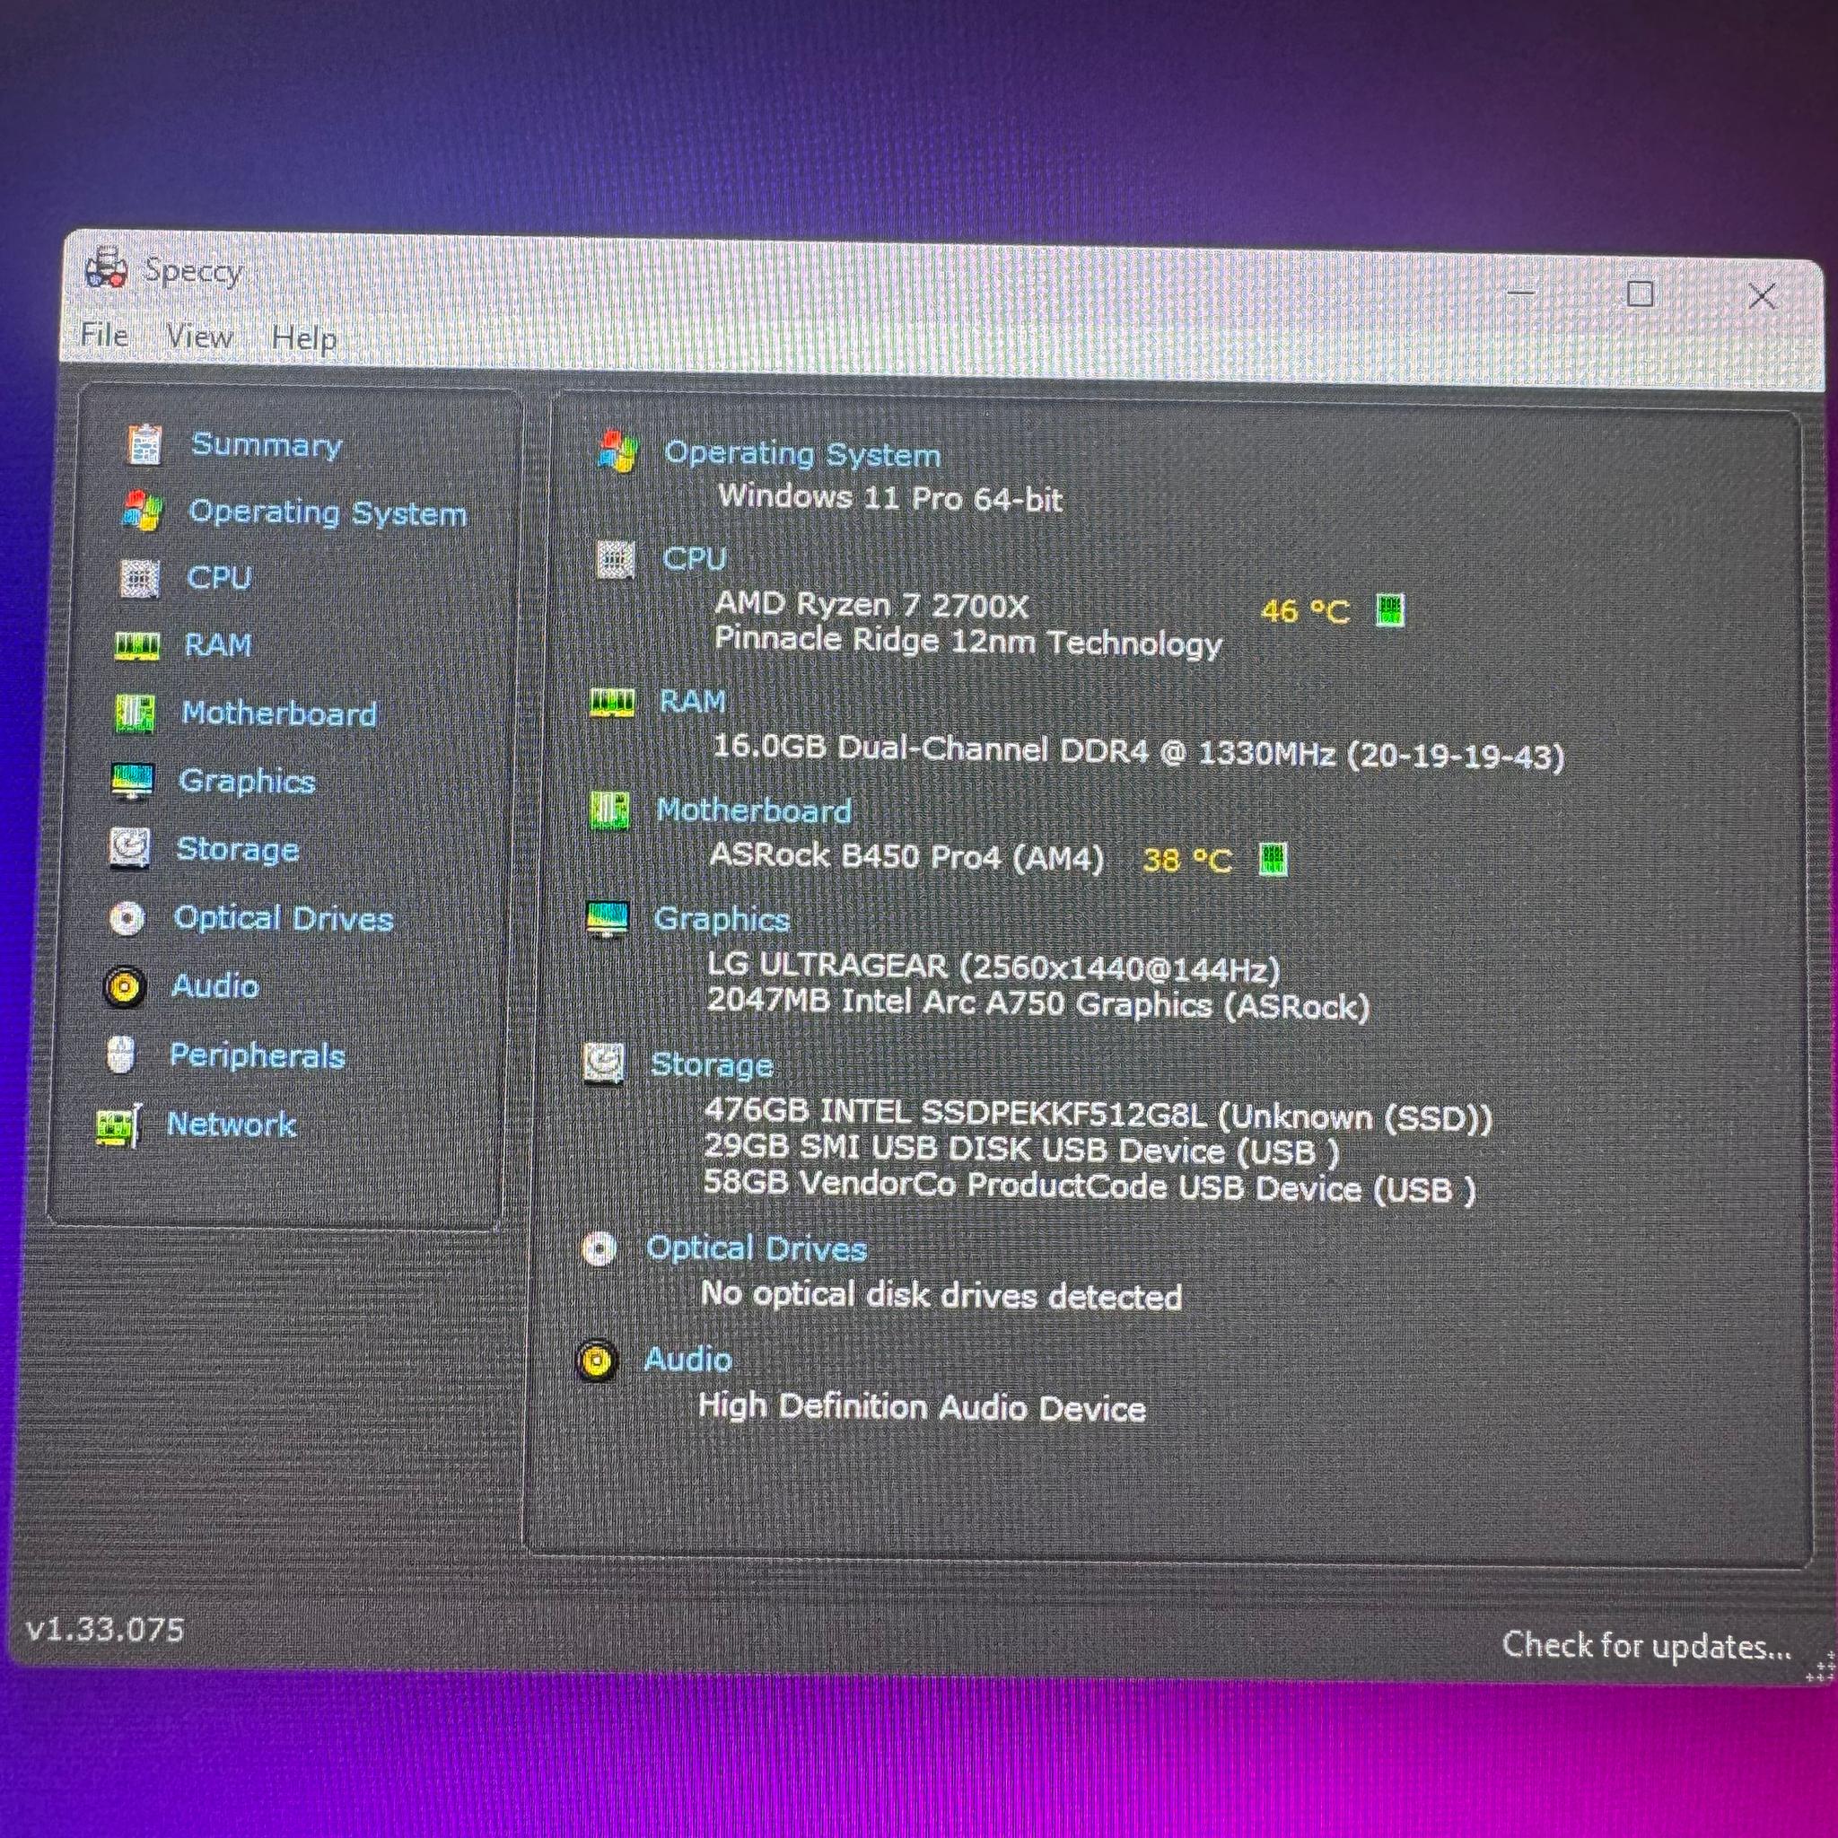Click the Peripherals mouse icon in sidebar

pos(121,1055)
